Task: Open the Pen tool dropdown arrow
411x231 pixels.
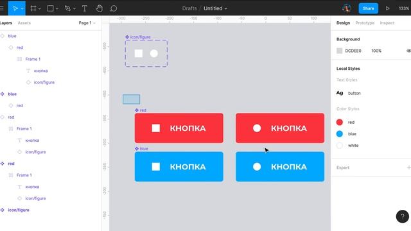Action: pyautogui.click(x=74, y=8)
